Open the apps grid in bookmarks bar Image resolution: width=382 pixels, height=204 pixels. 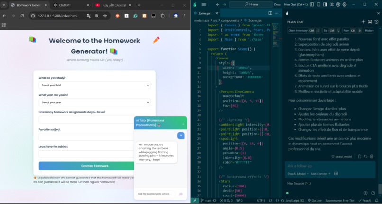coord(4,25)
